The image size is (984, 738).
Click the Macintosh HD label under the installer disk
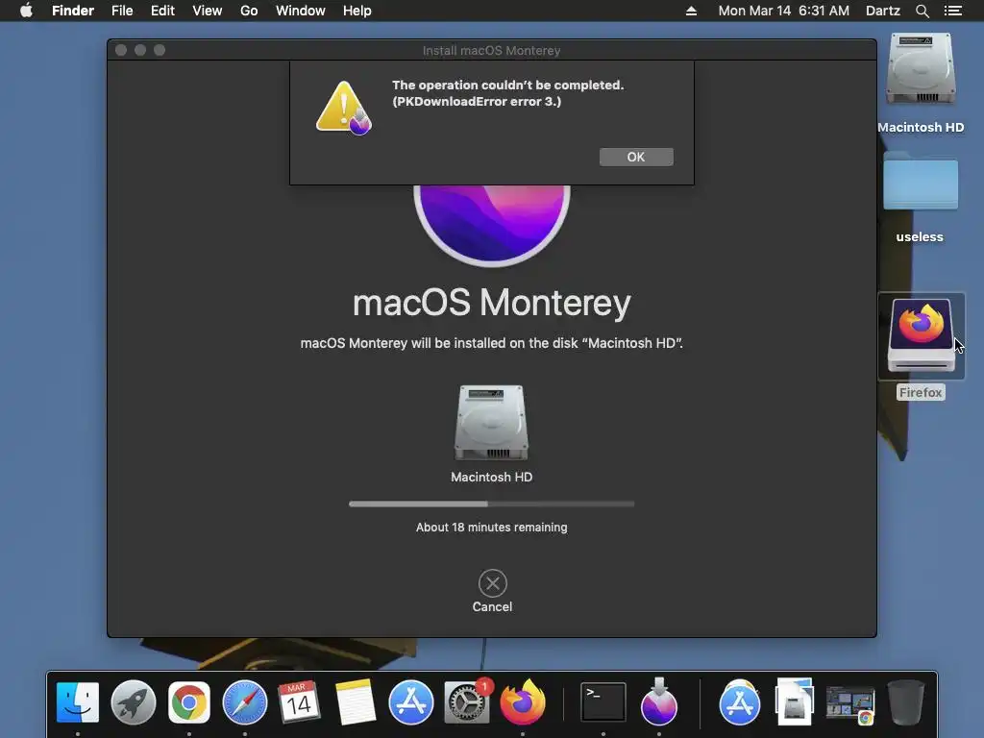(x=491, y=477)
